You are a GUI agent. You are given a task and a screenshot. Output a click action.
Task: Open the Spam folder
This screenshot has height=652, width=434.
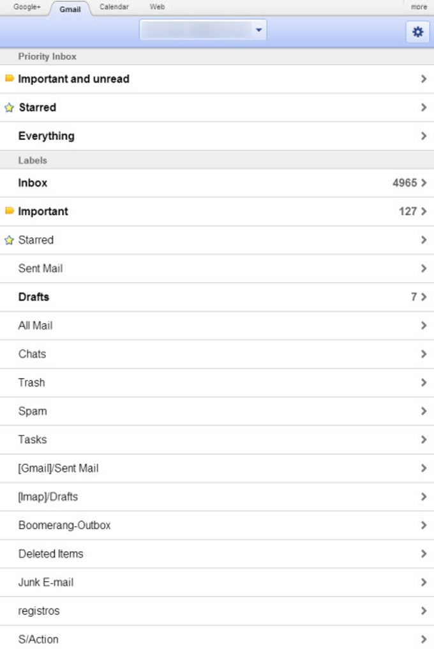pyautogui.click(x=217, y=411)
